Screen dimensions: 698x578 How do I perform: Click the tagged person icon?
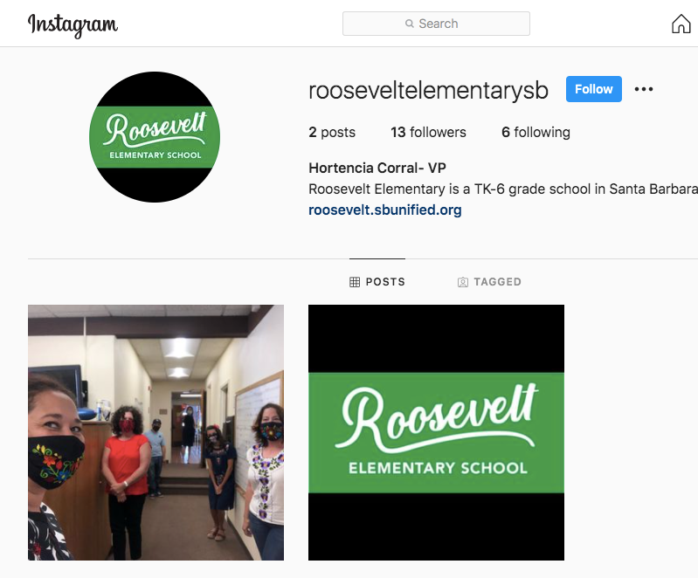463,282
